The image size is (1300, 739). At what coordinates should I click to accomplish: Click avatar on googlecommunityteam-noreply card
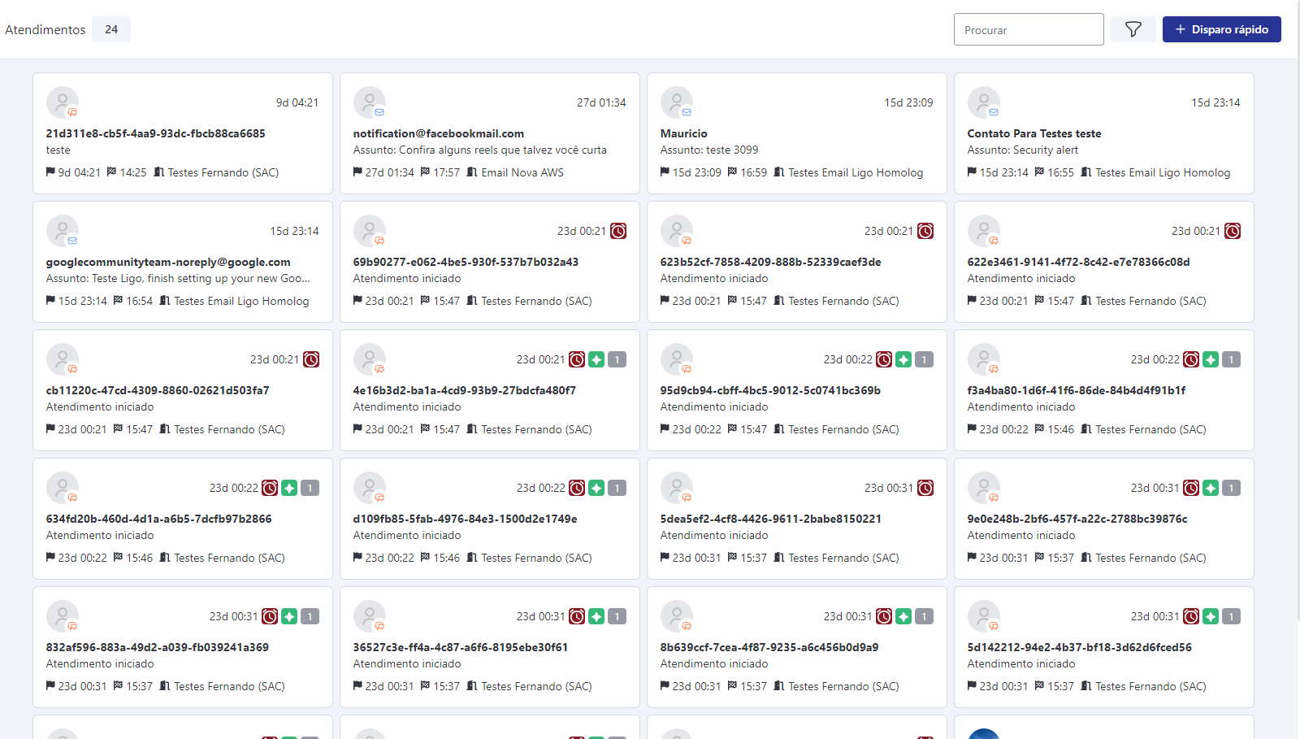pyautogui.click(x=63, y=231)
